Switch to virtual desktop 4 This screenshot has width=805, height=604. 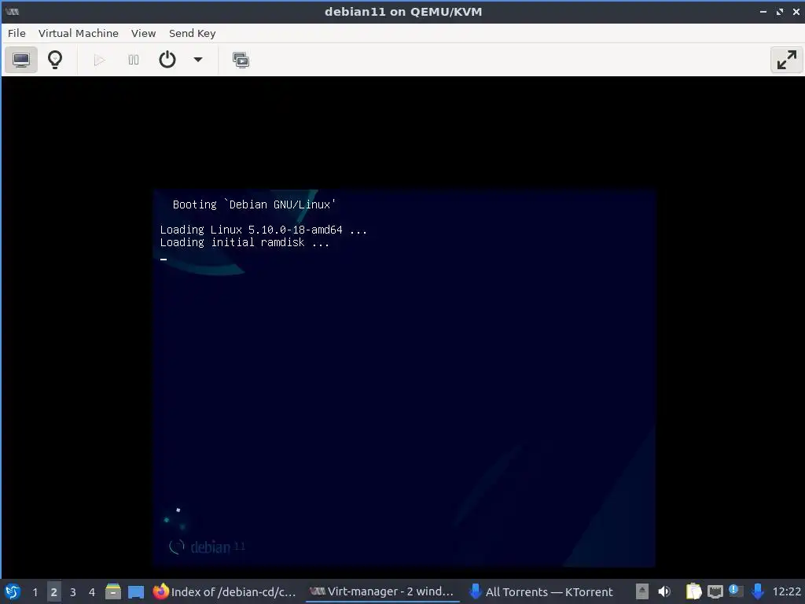92,592
